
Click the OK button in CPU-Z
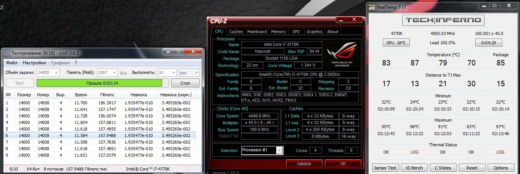(x=343, y=164)
